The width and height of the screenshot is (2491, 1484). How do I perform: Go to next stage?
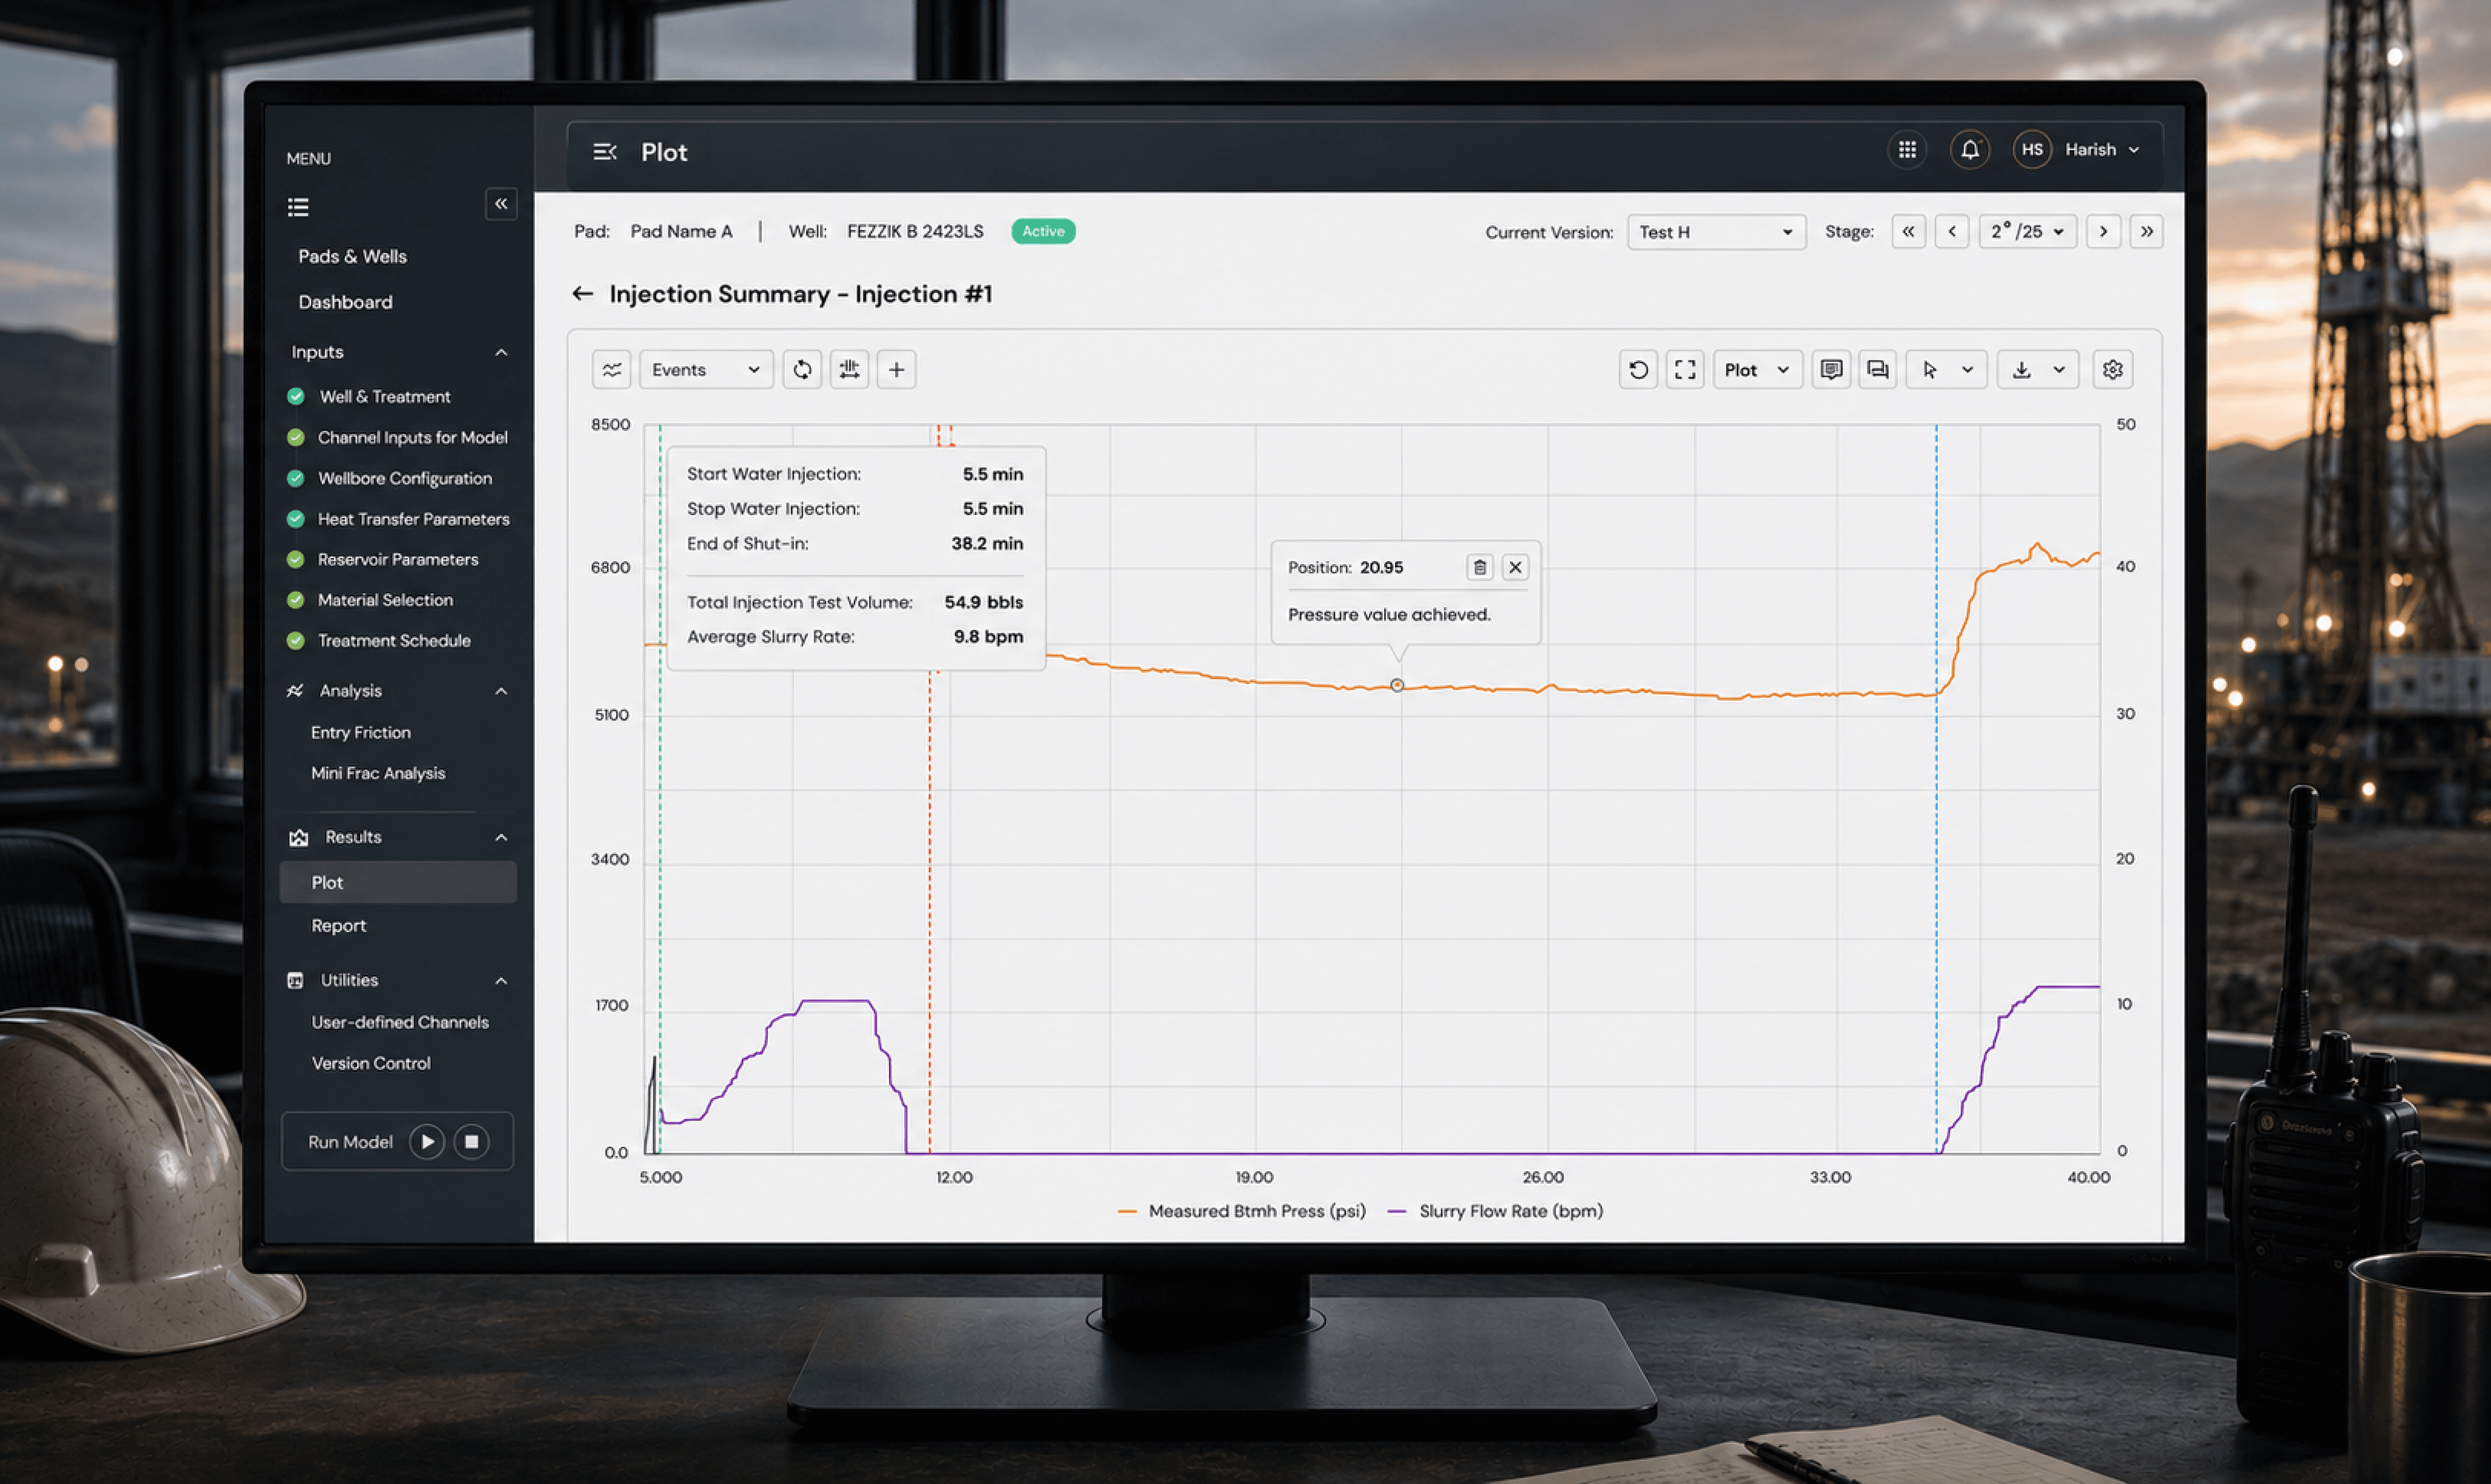coord(2103,232)
